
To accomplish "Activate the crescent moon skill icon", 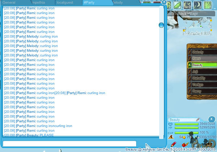I will pyautogui.click(x=197, y=5).
